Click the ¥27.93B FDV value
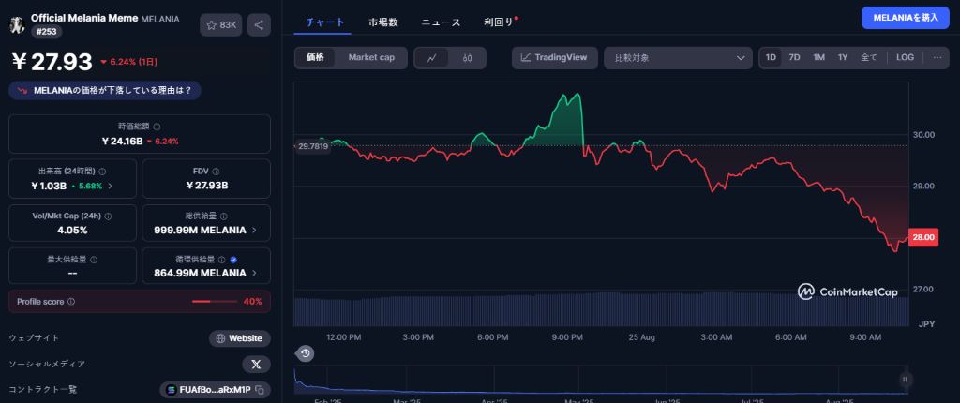The image size is (960, 403). 207,187
